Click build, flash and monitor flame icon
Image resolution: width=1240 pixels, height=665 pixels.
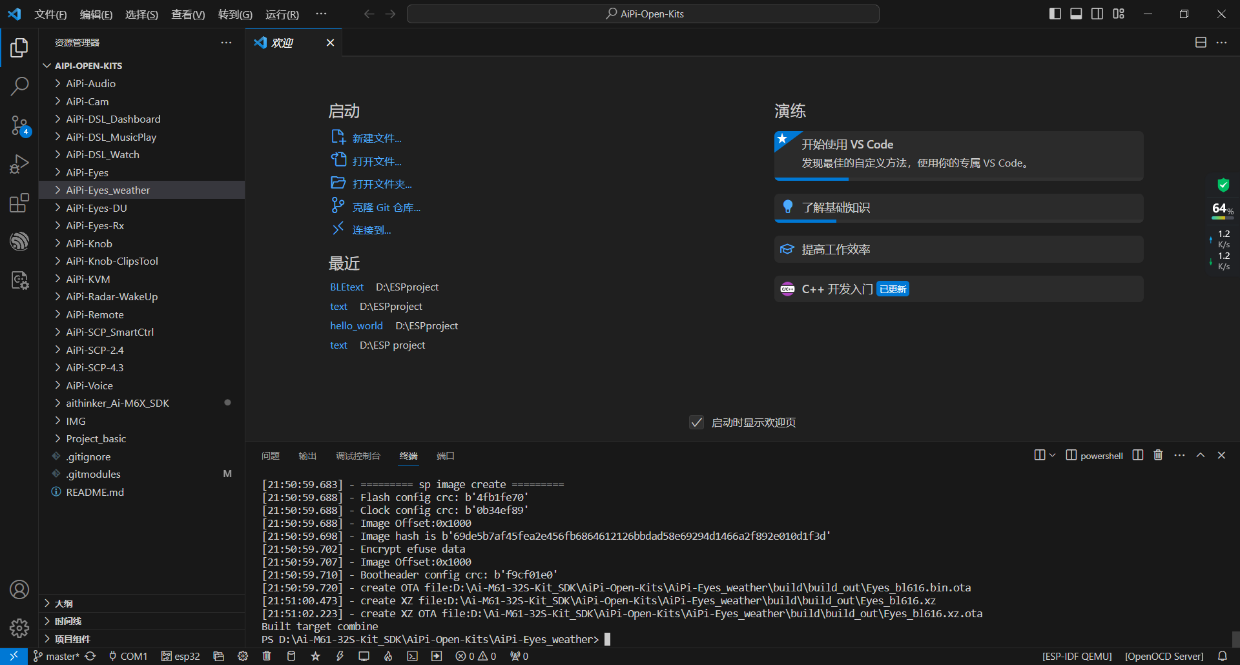point(388,656)
